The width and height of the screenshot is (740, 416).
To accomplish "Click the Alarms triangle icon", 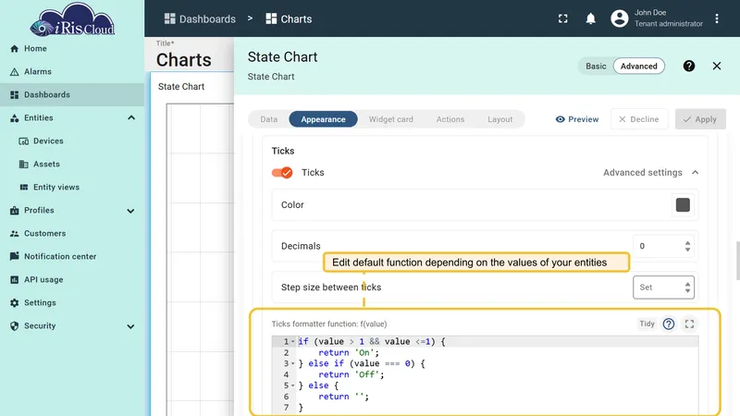I will 14,72.
